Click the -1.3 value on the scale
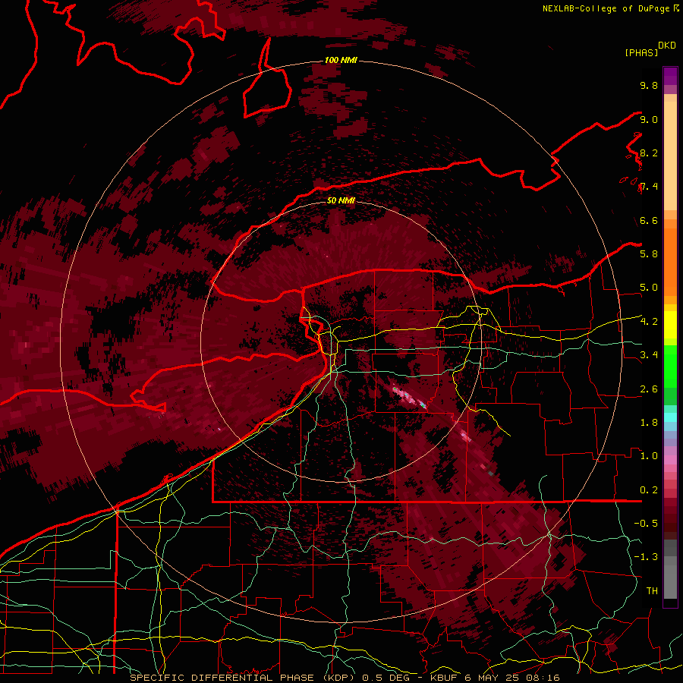Image resolution: width=683 pixels, height=683 pixels. click(646, 557)
